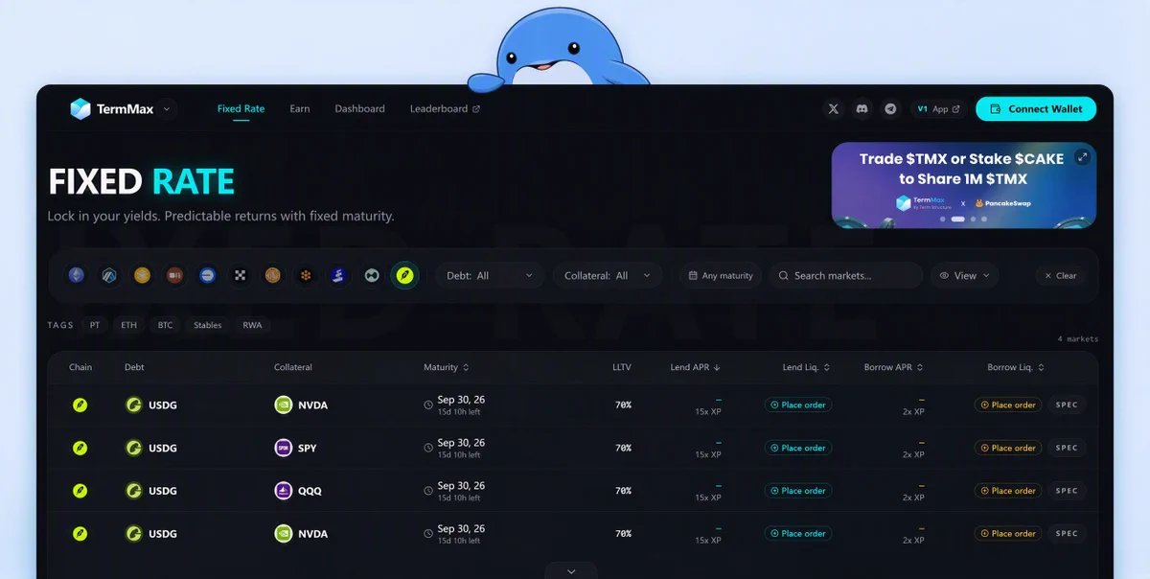Sort the table by Borrow APR
This screenshot has height=579, width=1150.
(x=894, y=367)
